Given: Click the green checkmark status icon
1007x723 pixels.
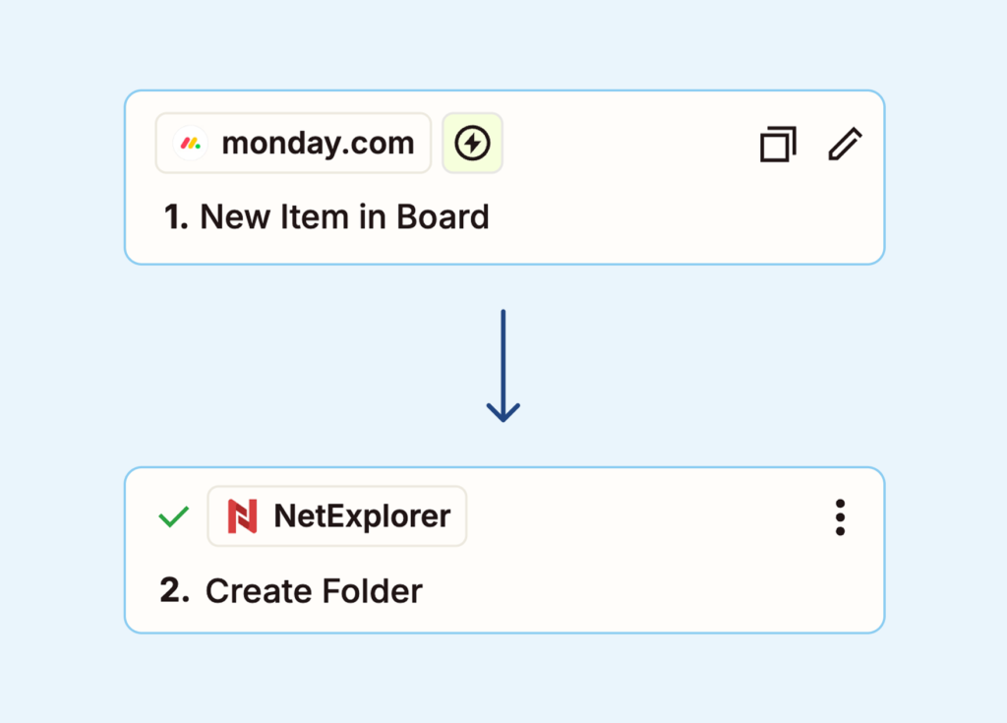Looking at the screenshot, I should click(x=174, y=516).
